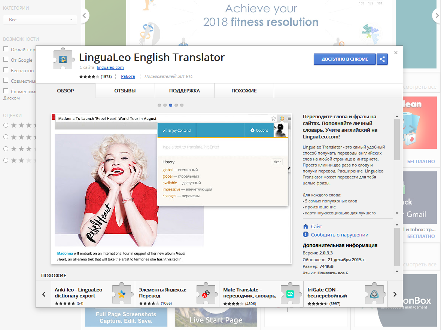This screenshot has width=441, height=330.
Task: Click the Работа category link
Action: pyautogui.click(x=128, y=76)
